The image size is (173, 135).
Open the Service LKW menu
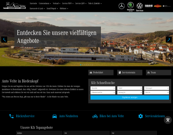pos(81,4)
